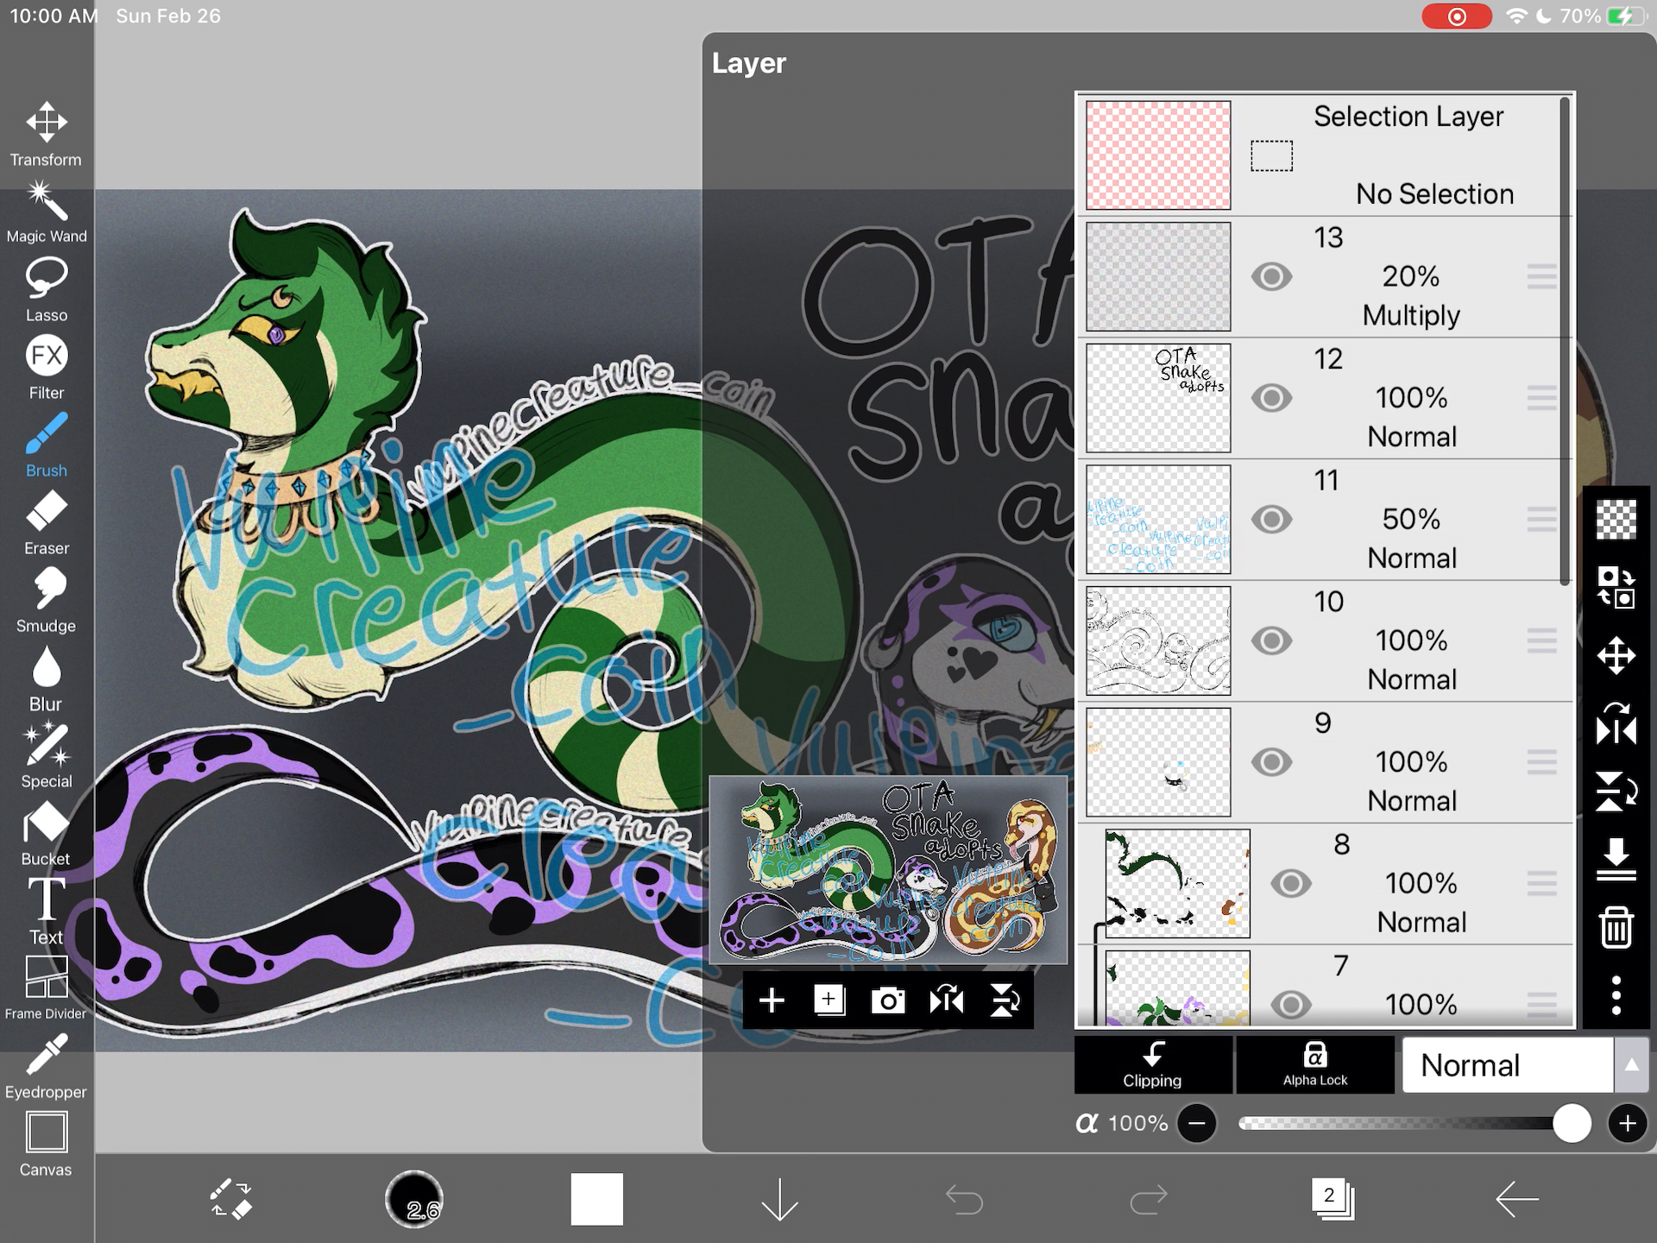Open the layers count button showing 2
1657x1243 pixels.
1333,1199
